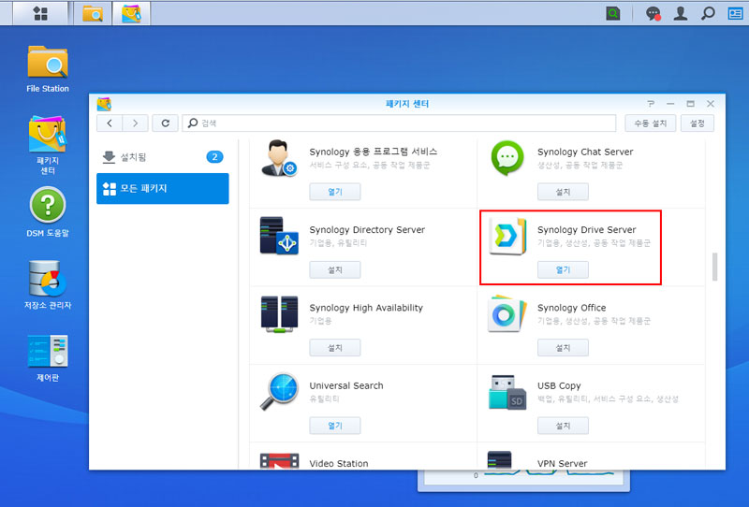Open the notifications chat bubble icon

tap(654, 13)
